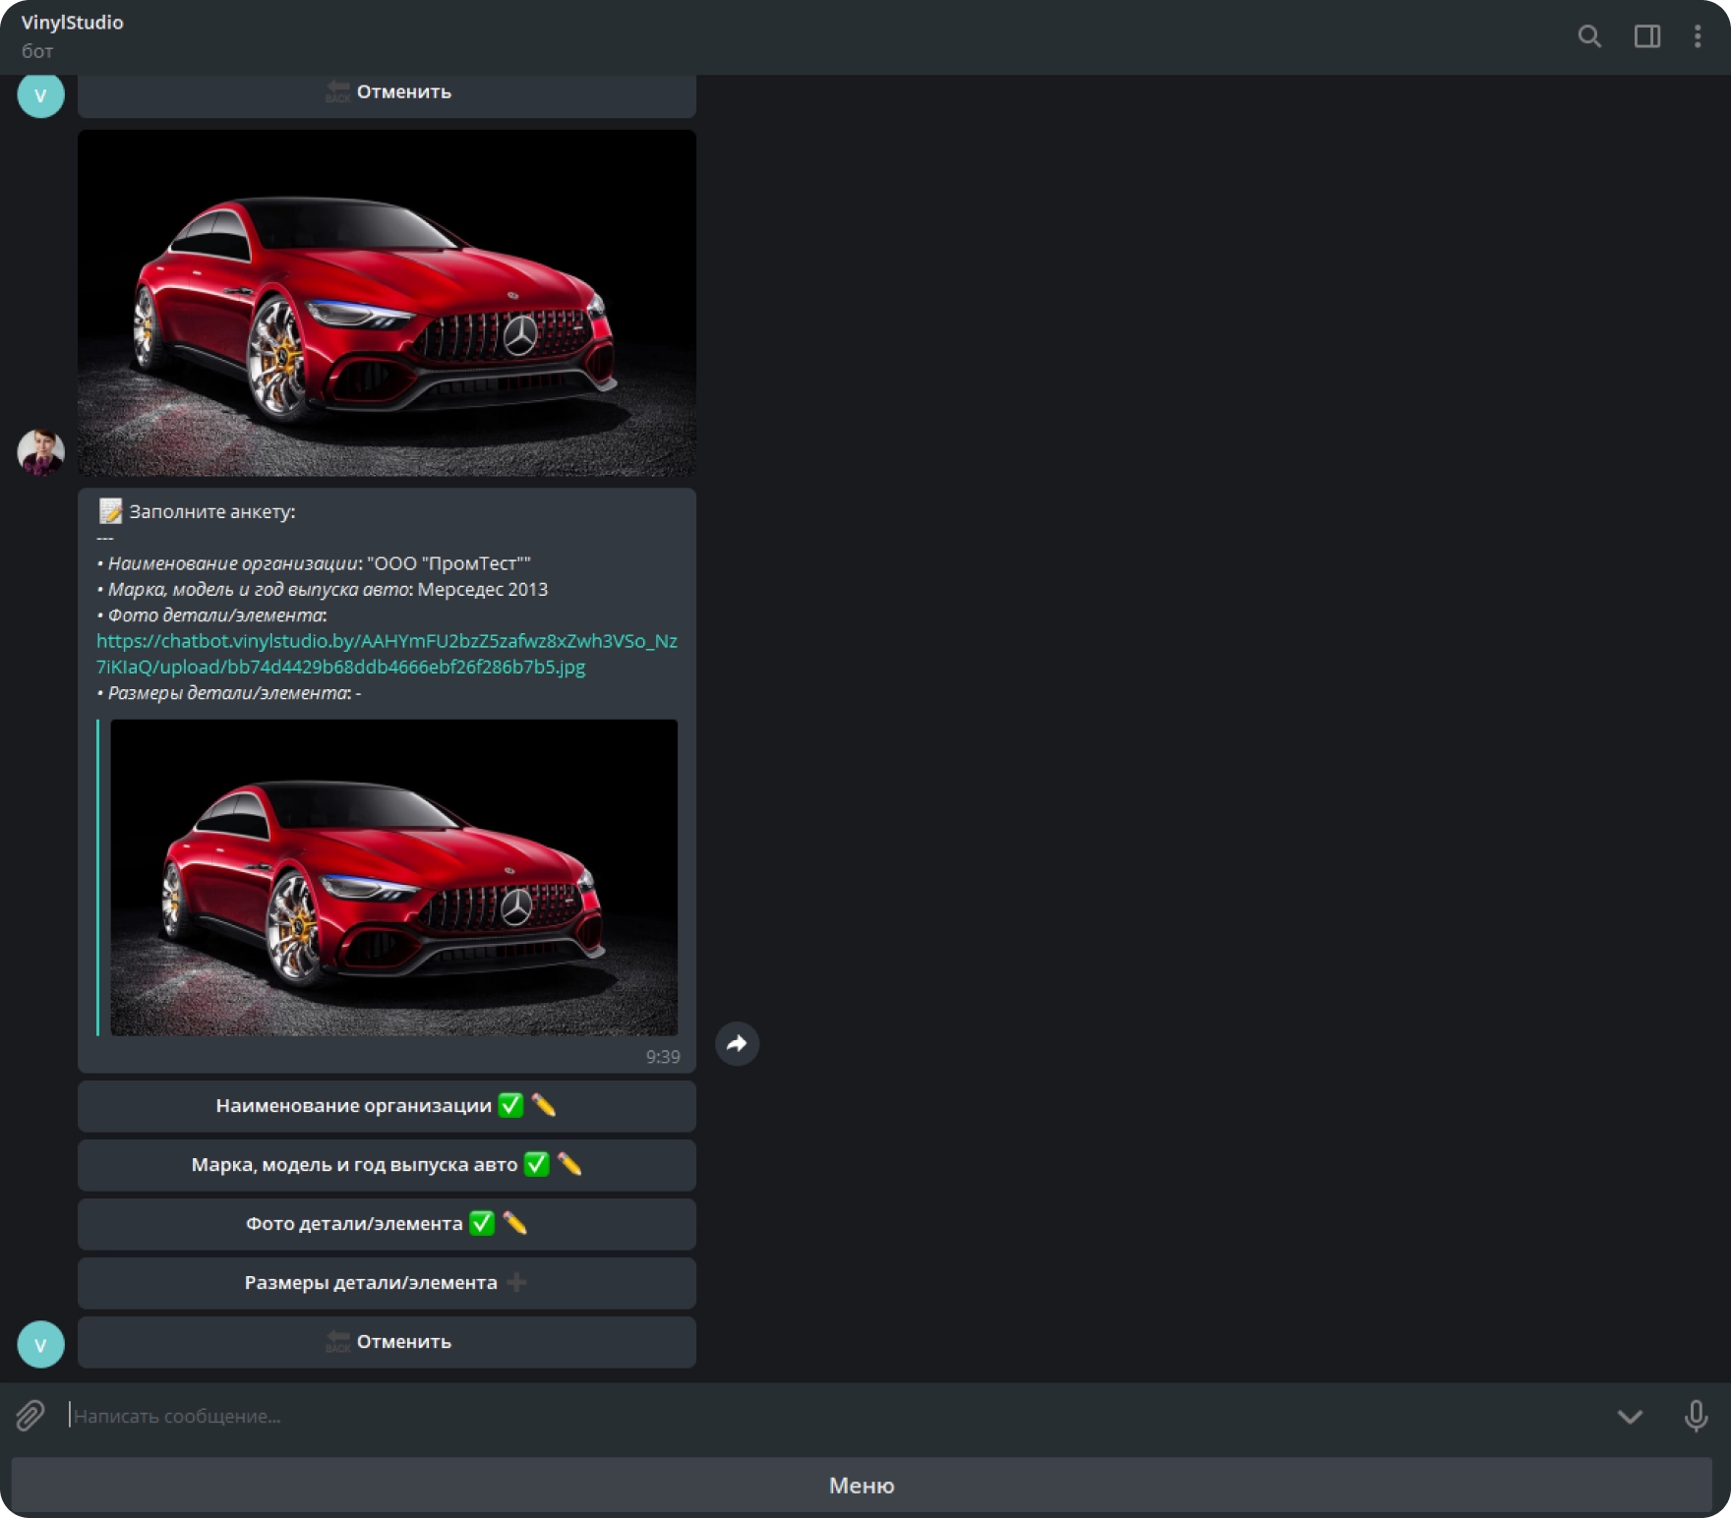
Task: Open the user's profile photo avatar
Action: coord(41,452)
